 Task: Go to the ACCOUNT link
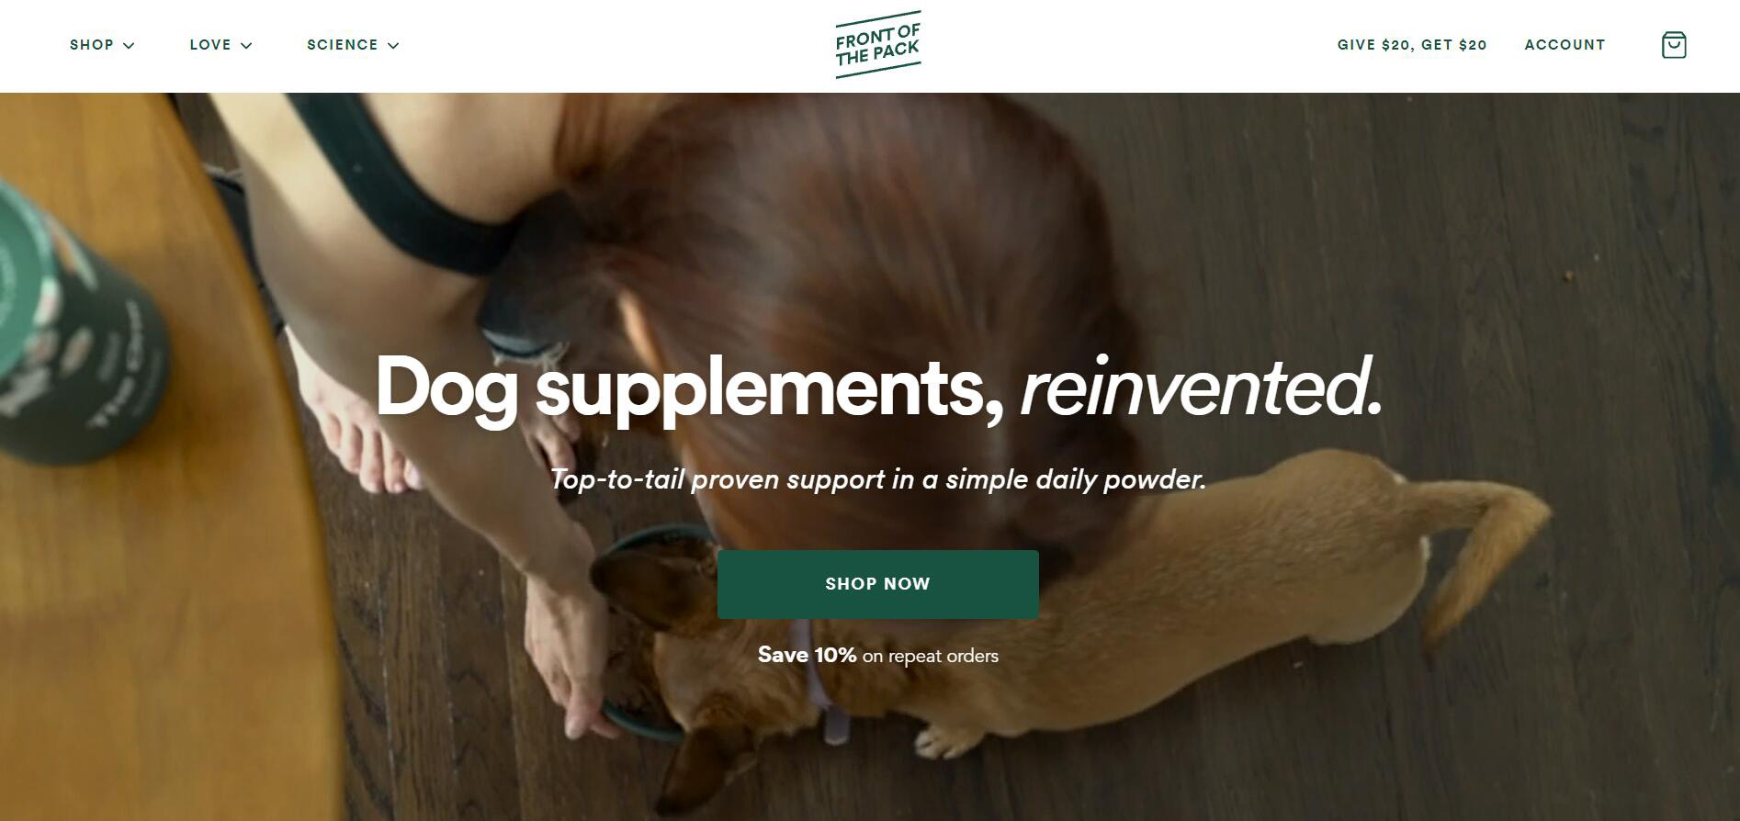1565,45
